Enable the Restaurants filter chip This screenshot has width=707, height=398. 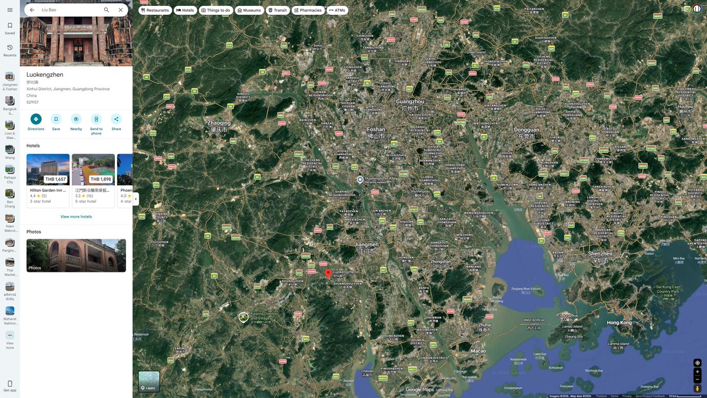coord(154,10)
